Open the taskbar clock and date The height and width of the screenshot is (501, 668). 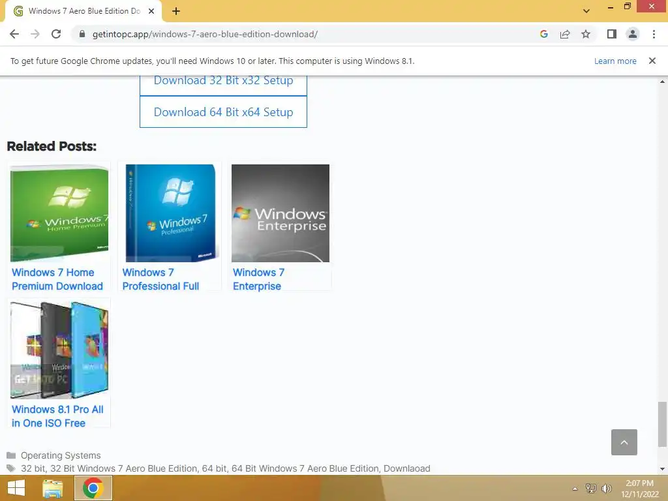click(x=639, y=489)
